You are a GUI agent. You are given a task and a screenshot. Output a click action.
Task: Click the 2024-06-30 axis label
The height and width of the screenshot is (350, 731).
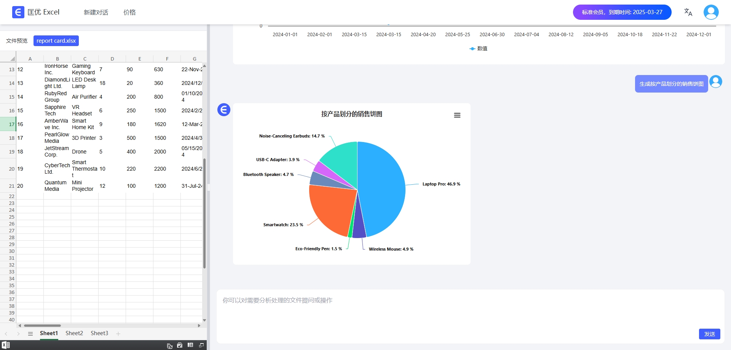492,35
